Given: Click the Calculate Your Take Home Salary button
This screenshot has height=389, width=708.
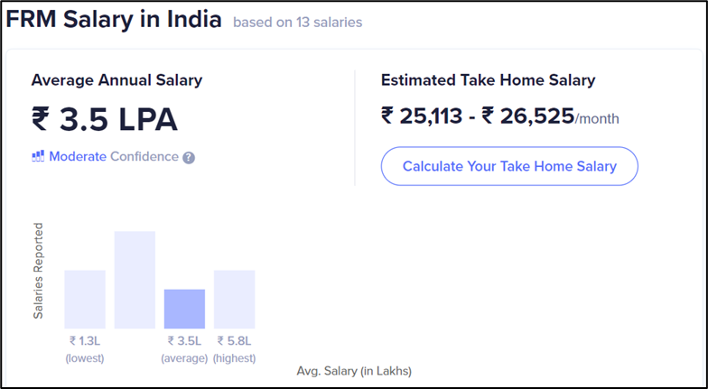Looking at the screenshot, I should click(x=509, y=166).
